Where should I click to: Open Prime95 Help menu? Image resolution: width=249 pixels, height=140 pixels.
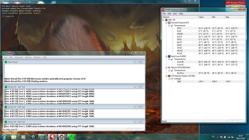click(x=45, y=57)
